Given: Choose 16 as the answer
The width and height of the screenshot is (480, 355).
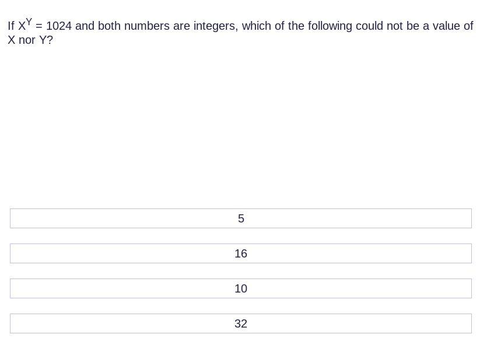Looking at the screenshot, I should pos(241,253).
